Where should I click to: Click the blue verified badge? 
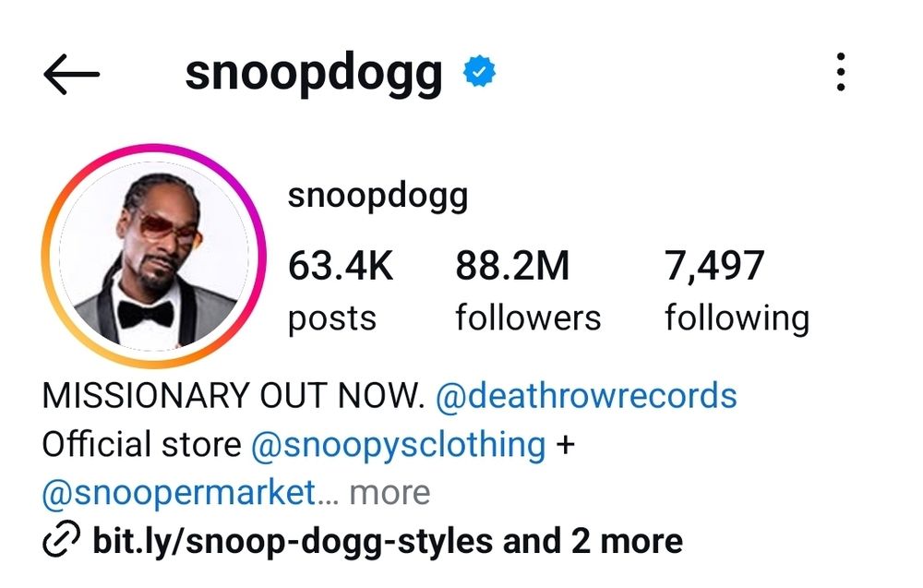click(x=479, y=71)
